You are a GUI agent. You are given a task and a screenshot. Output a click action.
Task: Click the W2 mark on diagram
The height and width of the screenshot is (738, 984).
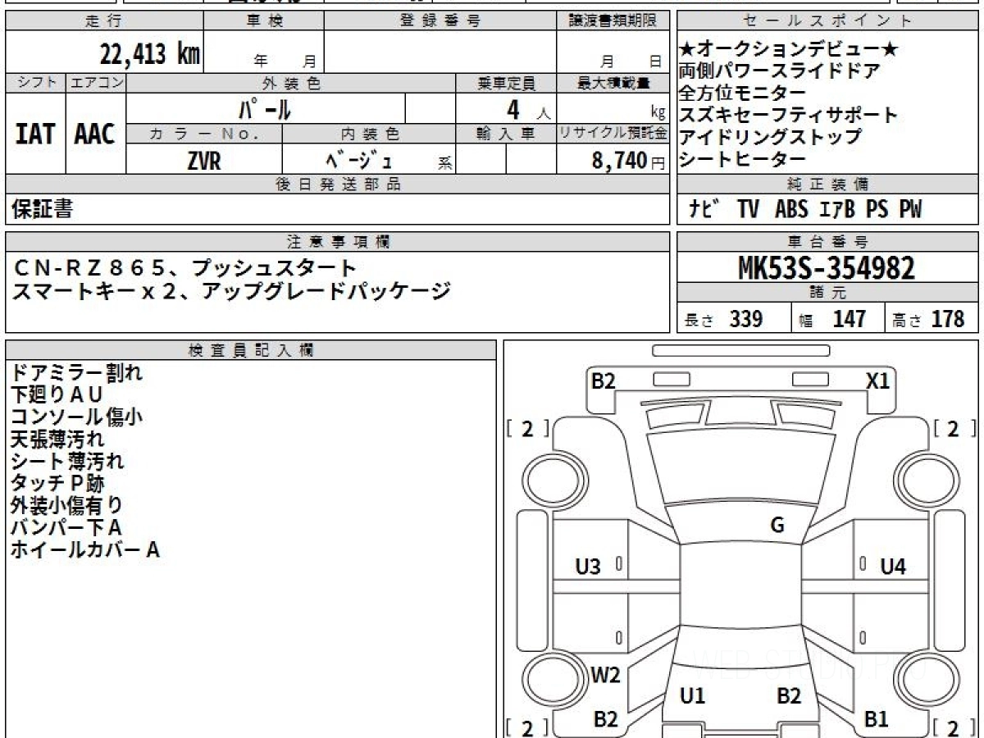(605, 676)
